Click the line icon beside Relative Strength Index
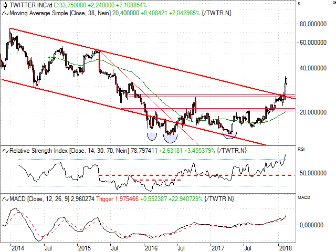Image resolution: width=336 pixels, height=252 pixels. coord(5,151)
